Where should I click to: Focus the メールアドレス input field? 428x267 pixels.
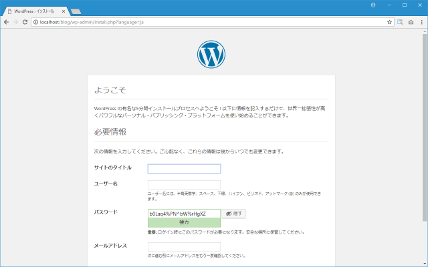tap(184, 247)
